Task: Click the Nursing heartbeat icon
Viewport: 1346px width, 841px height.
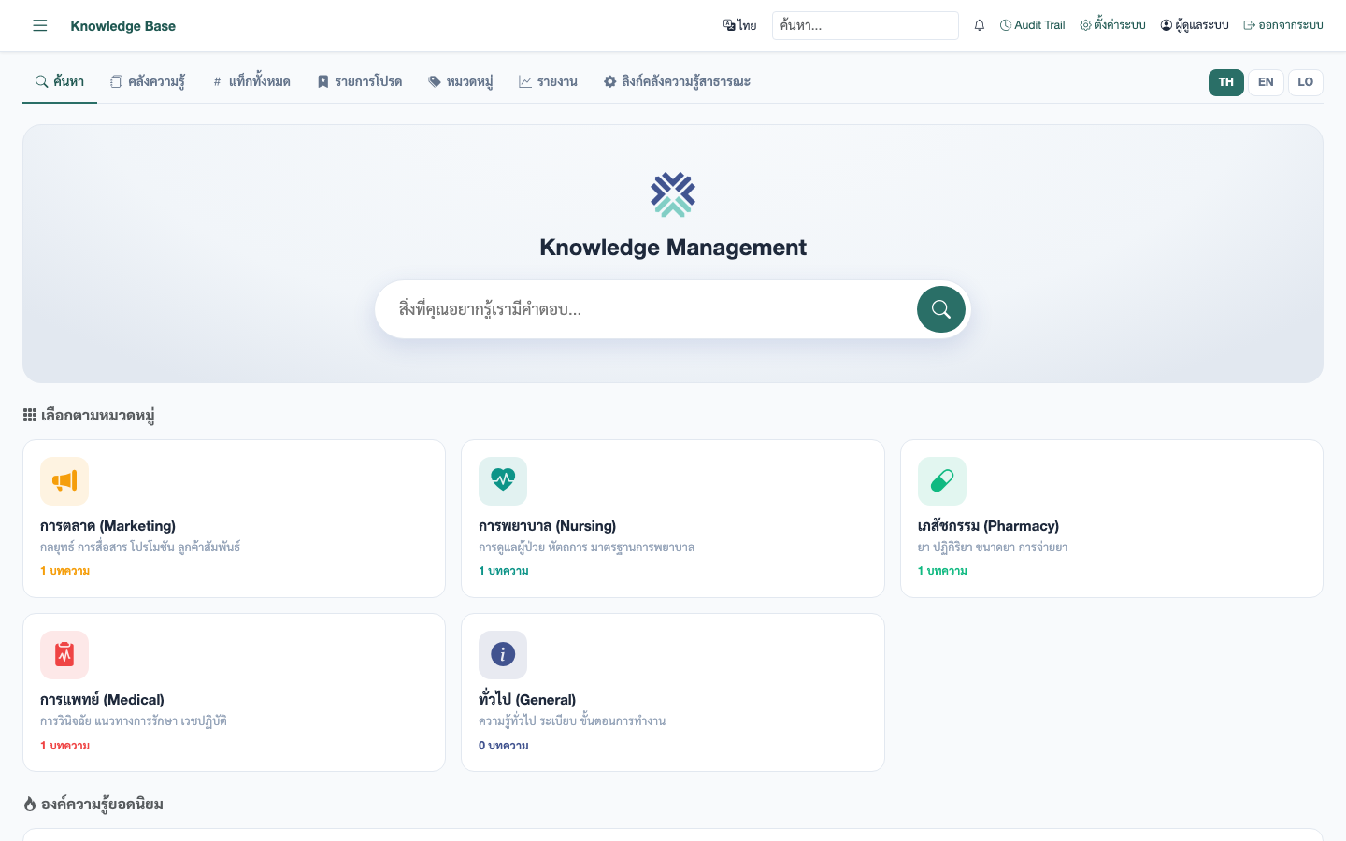Action: [x=503, y=481]
